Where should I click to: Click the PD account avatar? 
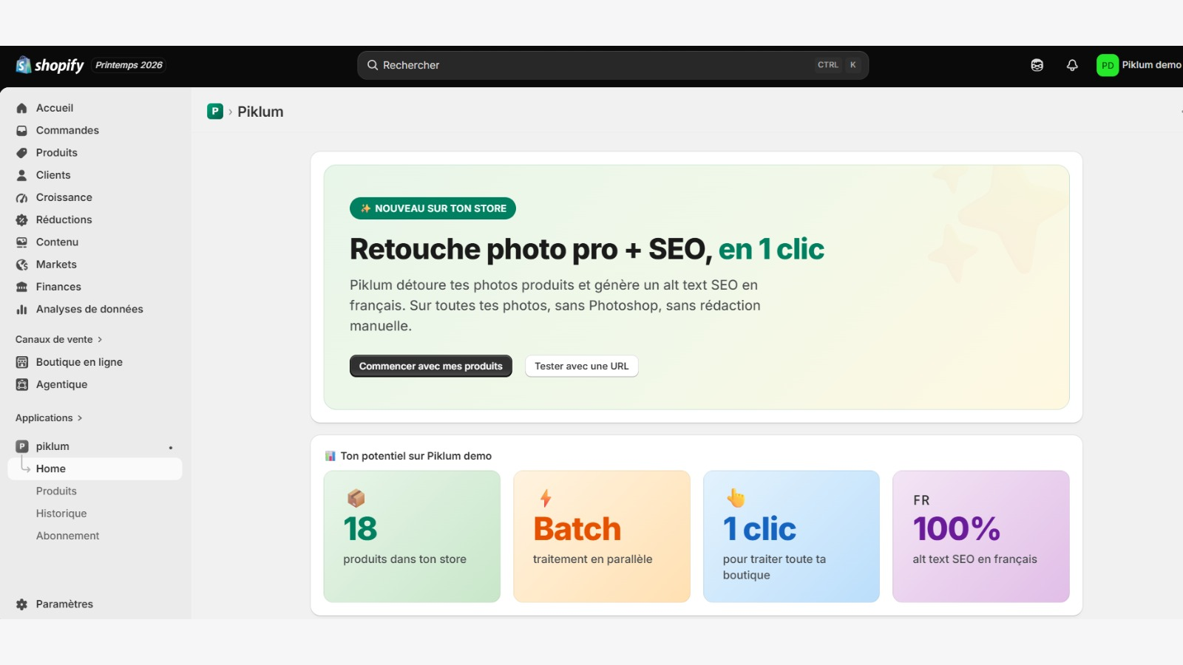coord(1107,65)
